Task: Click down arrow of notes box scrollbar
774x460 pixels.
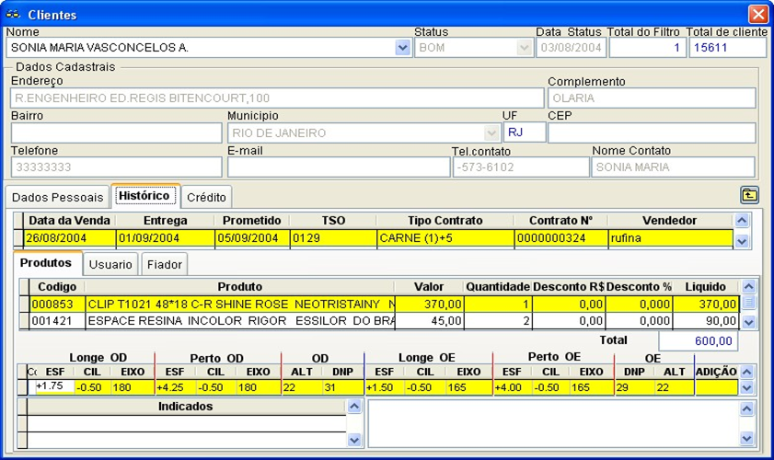Action: (x=747, y=438)
